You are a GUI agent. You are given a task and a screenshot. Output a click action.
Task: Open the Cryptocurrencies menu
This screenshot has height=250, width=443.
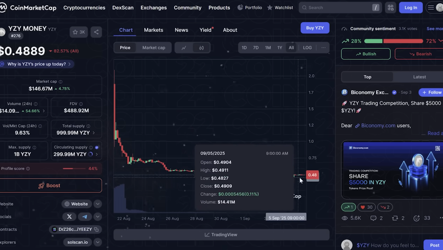84,7
